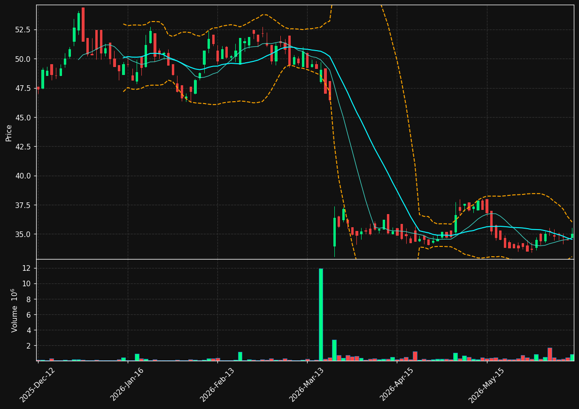Click the 8 volume axis label
This screenshot has height=409, width=579.
tap(29, 299)
